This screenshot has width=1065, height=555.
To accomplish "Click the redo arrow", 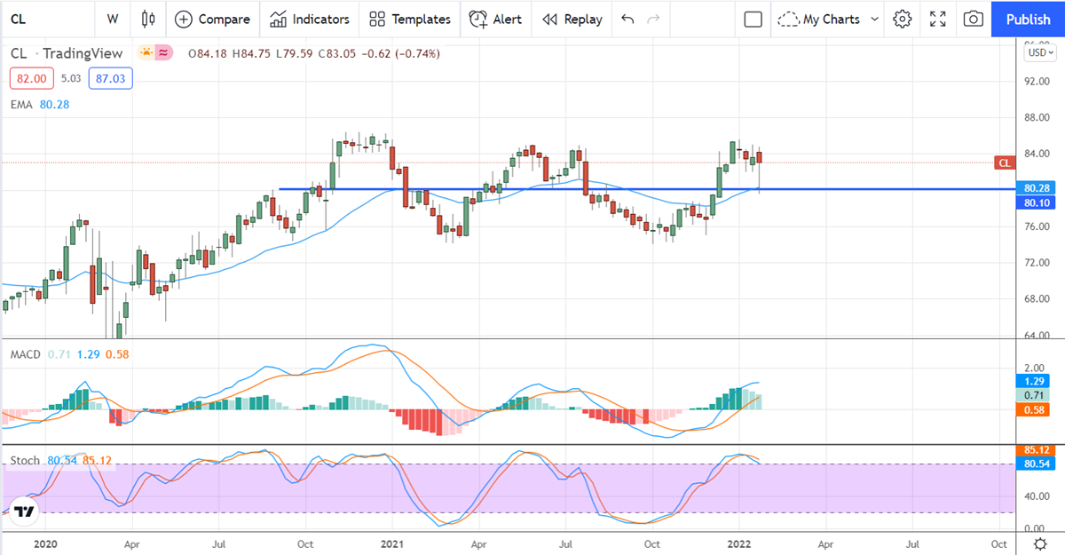I will [x=654, y=19].
